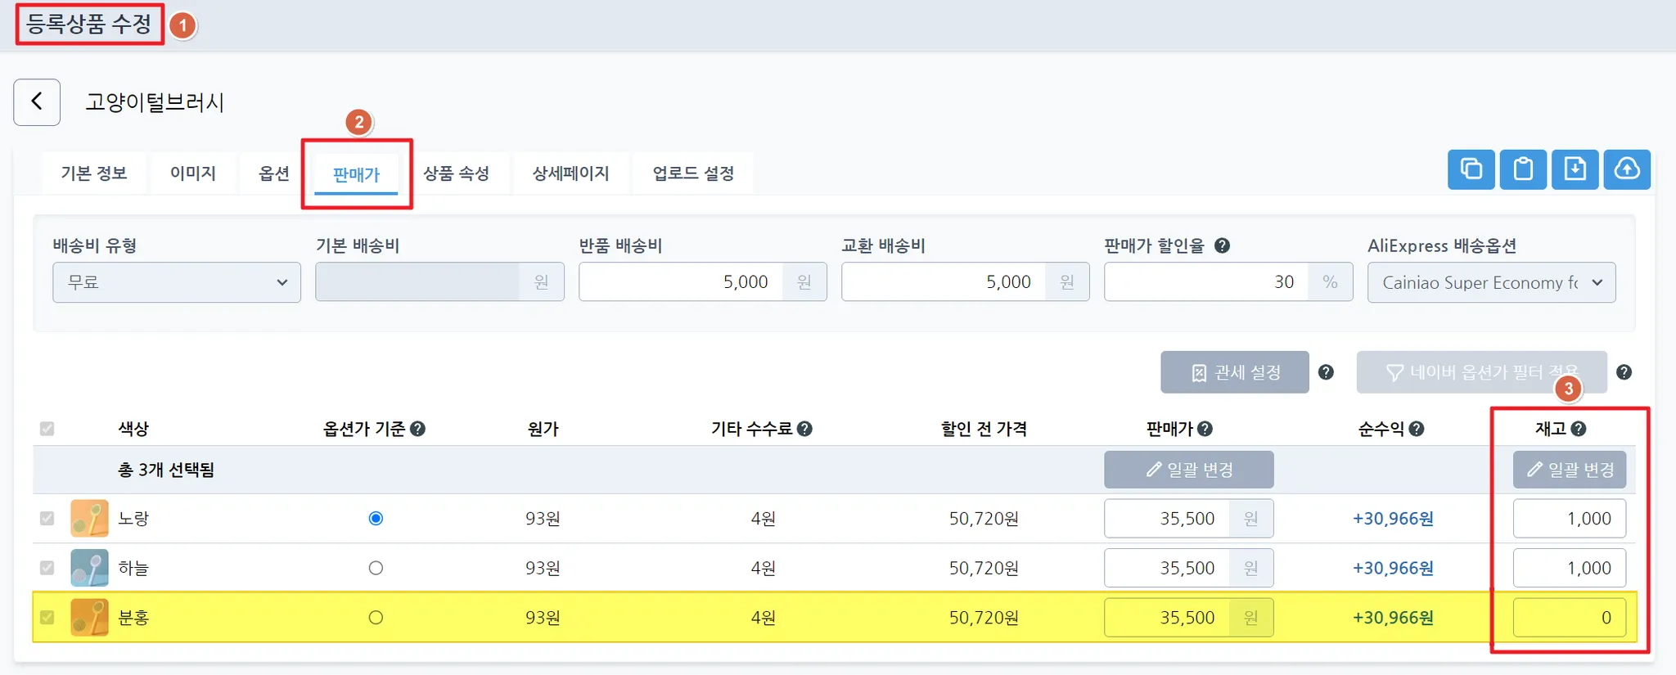
Task: Select 하늘 as option price basis
Action: coord(376,568)
